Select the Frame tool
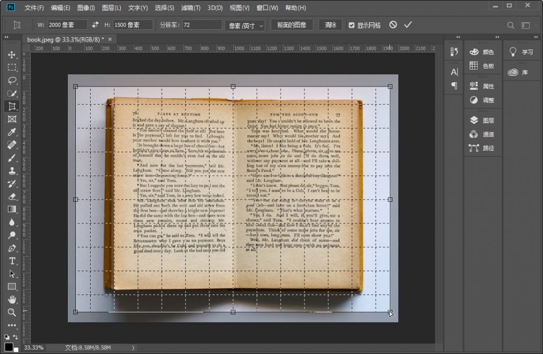543x354 pixels. click(x=12, y=119)
